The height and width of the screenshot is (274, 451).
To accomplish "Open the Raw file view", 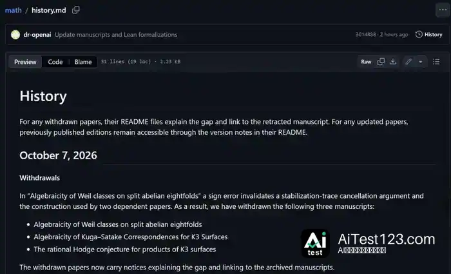I will 366,62.
